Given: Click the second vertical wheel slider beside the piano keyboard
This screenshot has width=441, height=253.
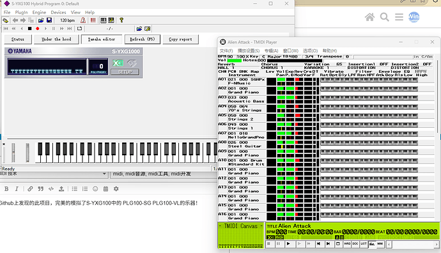Looking at the screenshot, I should click(27, 152).
